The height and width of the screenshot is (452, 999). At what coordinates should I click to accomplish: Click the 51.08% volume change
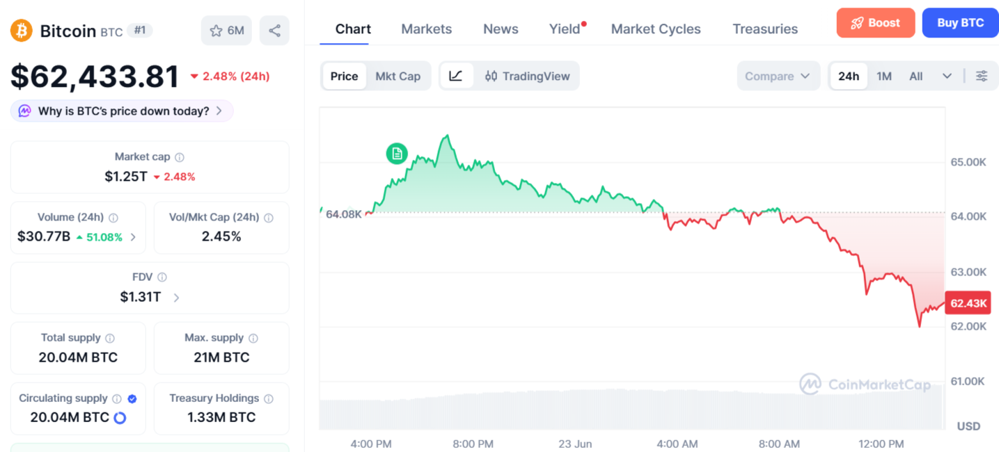pos(104,237)
